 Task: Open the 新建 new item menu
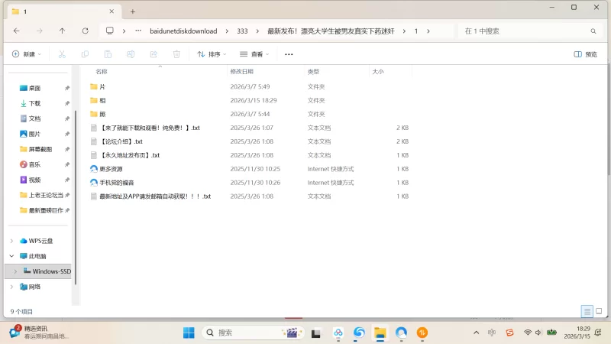(x=27, y=54)
